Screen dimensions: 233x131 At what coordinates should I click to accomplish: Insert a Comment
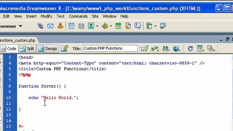[x=138, y=26]
